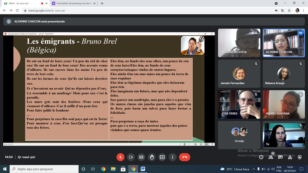Go to previous slide in PowerPoint status bar

[x=180, y=144]
